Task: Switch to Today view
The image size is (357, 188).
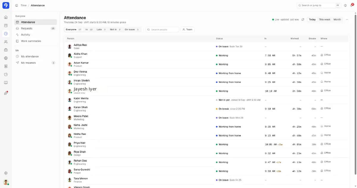Action: click(x=312, y=20)
